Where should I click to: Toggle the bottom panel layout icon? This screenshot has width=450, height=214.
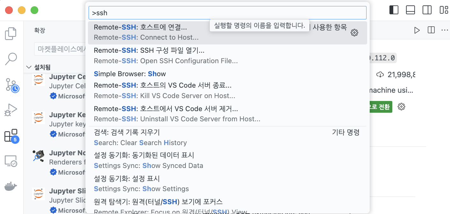(x=410, y=10)
